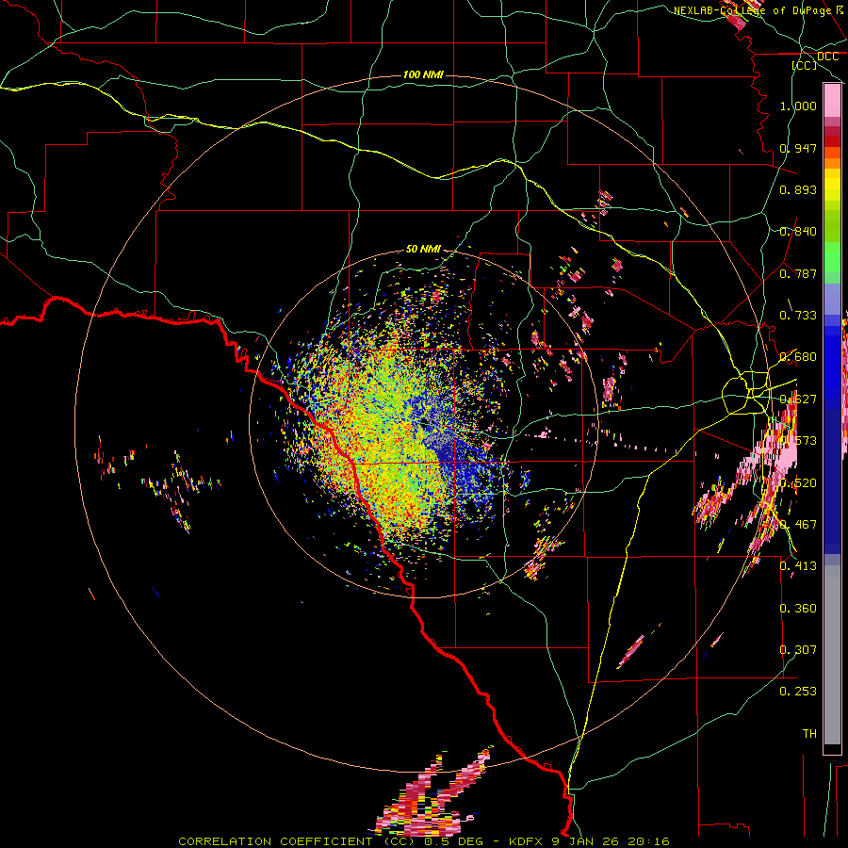Select the 0.520 legend value
848x848 pixels.
pos(798,482)
